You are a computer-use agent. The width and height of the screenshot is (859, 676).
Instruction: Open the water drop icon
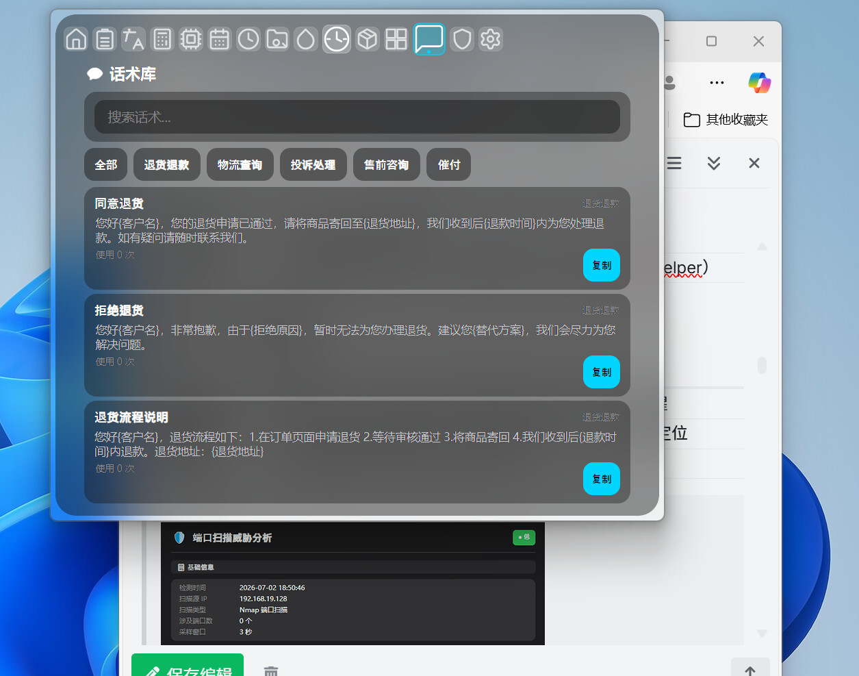pos(306,39)
